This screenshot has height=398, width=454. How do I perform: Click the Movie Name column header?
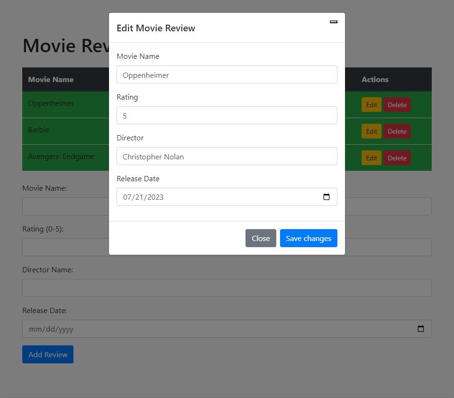[x=51, y=79]
